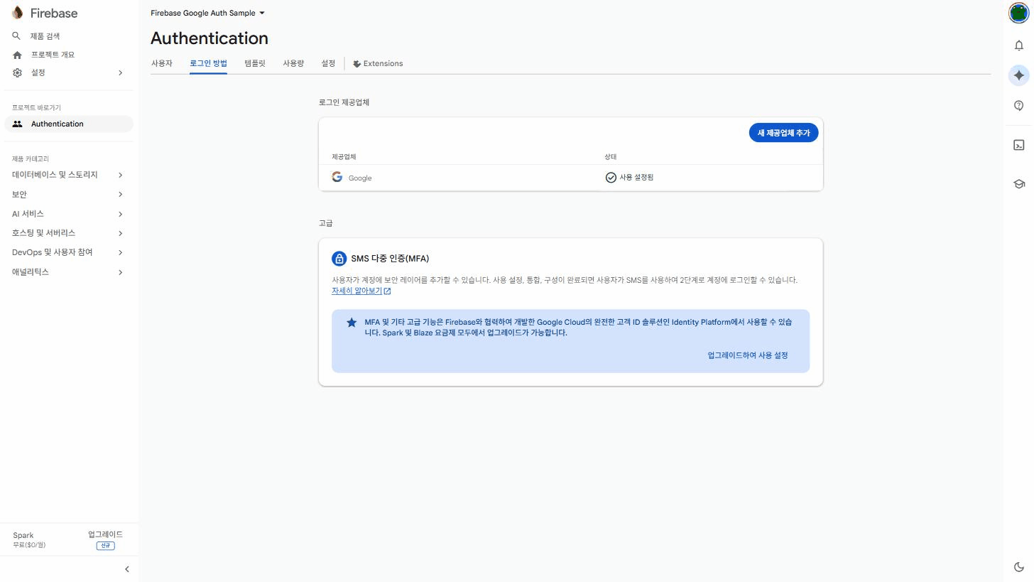Go to project overview home icon

[x=17, y=55]
